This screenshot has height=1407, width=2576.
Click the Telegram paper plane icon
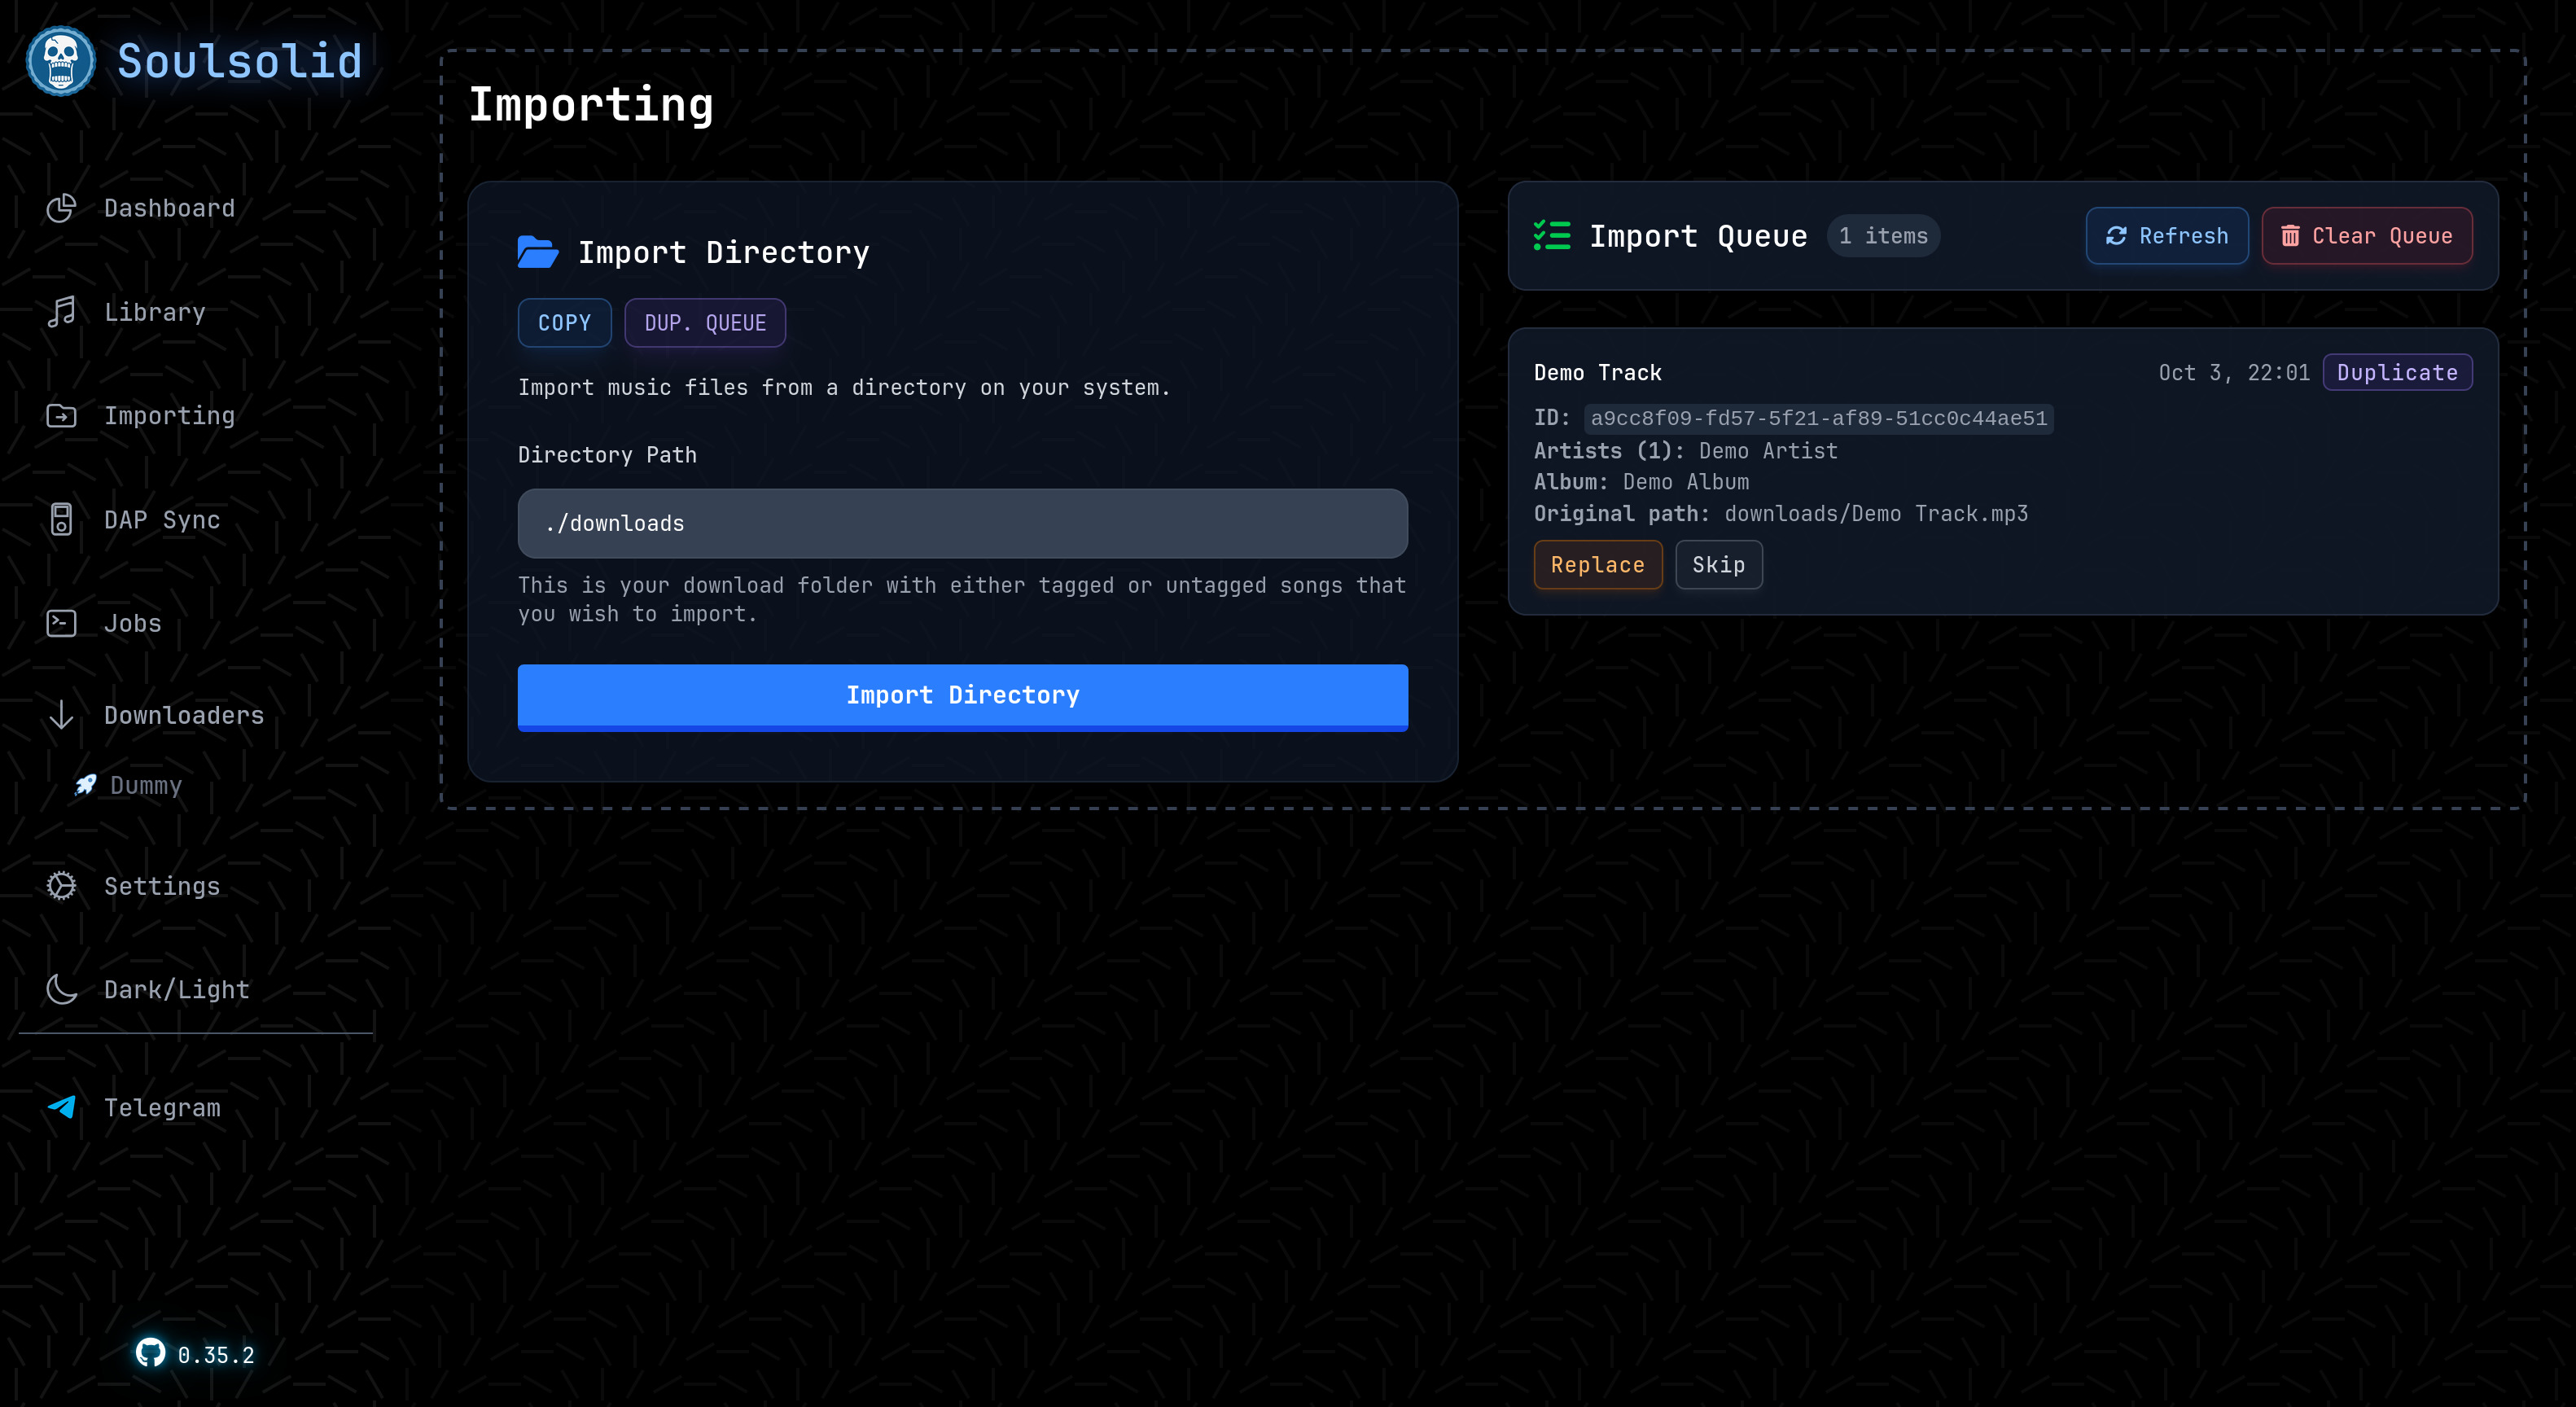pos(61,1107)
